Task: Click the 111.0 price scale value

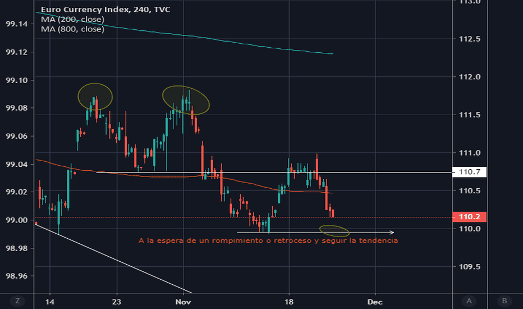Action: pyautogui.click(x=470, y=153)
